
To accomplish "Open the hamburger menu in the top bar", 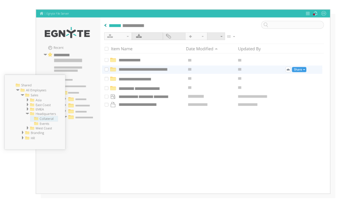I will point(308,13).
